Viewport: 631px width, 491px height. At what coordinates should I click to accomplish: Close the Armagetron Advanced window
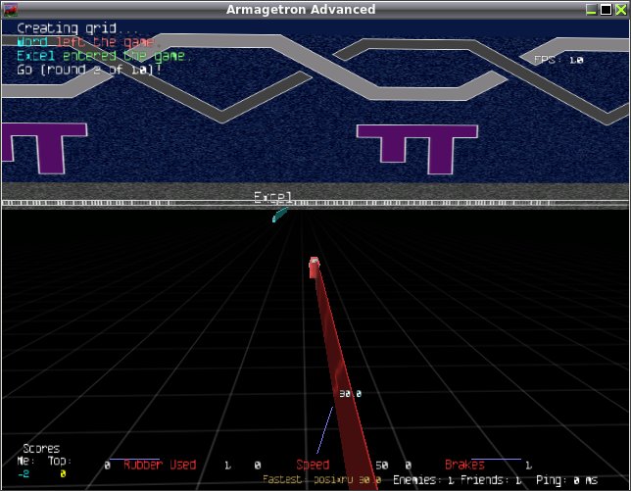pos(621,10)
